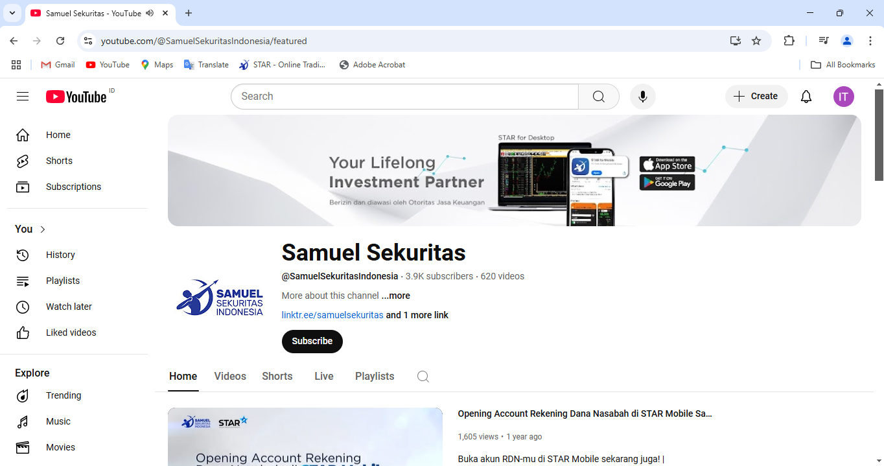Click the page vertical scrollbar
The width and height of the screenshot is (884, 466).
pos(879,135)
